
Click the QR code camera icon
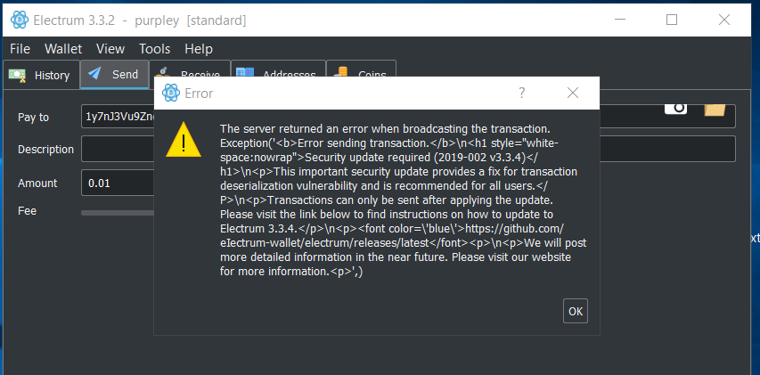click(x=676, y=108)
